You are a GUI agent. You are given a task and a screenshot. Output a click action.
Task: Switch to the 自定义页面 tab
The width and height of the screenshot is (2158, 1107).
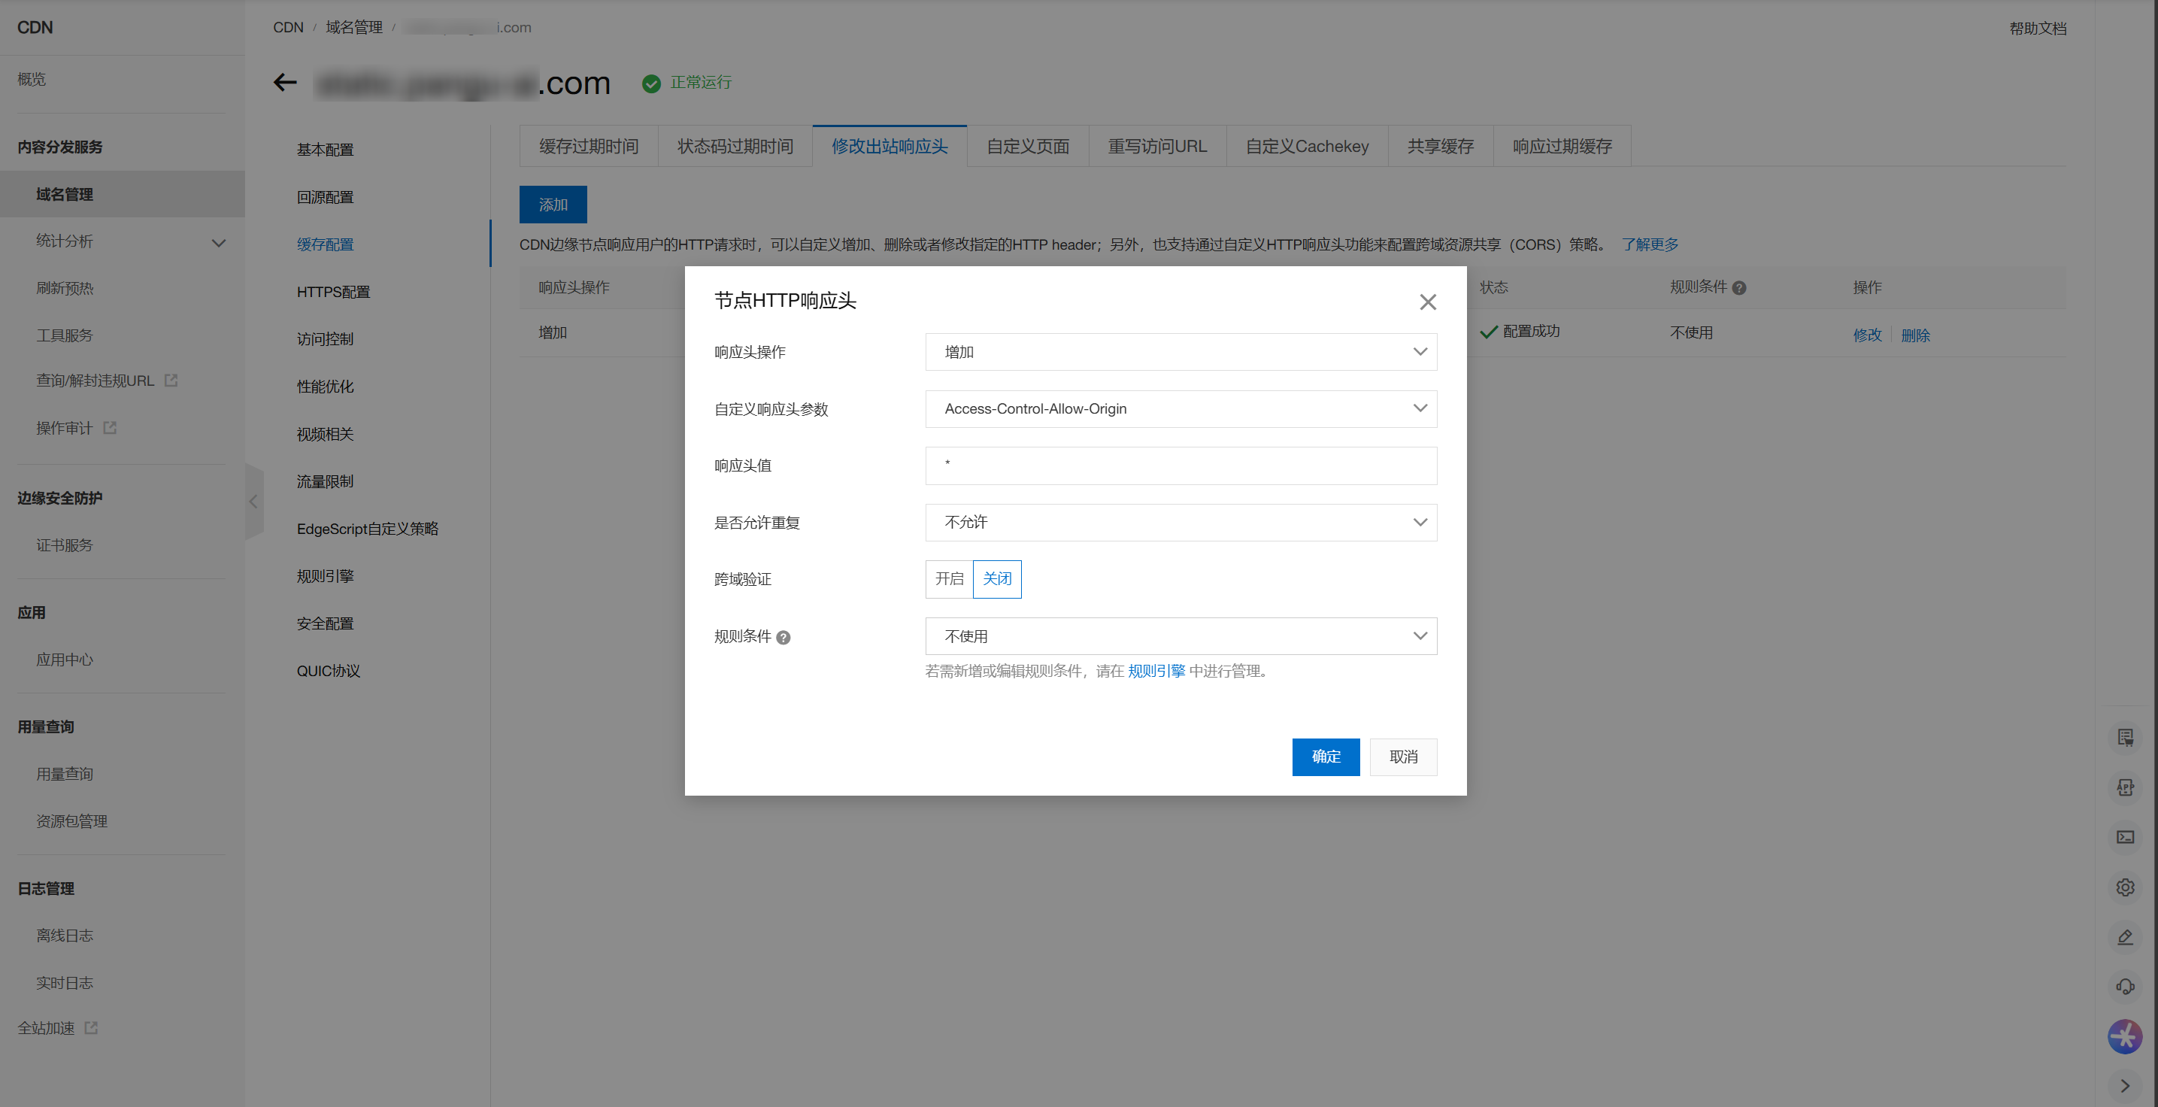1027,146
